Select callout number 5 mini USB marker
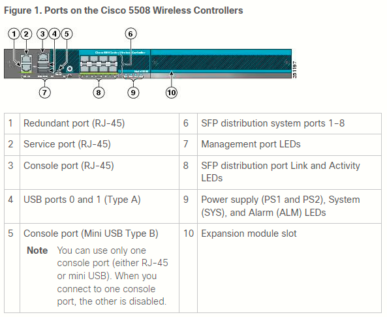Viewport: 387px width, 317px height. (x=67, y=34)
